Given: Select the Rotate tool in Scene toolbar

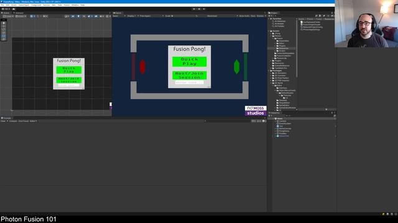Looking at the screenshot, I should tap(4, 29).
